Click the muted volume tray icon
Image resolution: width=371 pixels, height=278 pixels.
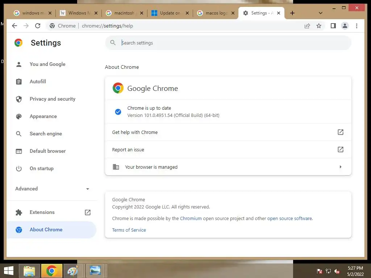point(337,271)
